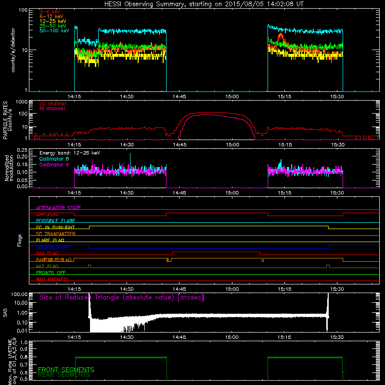Click the "REAR SEGMENTS" legend label
385x385 pixels.
(64, 375)
